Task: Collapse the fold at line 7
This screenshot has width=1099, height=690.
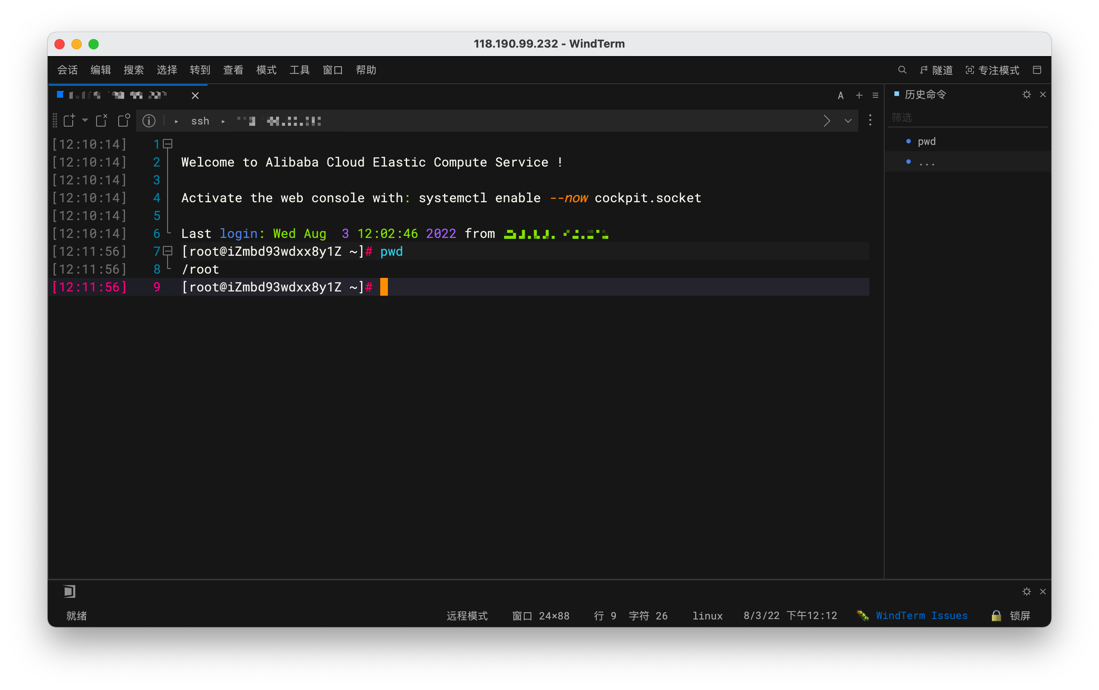Action: pyautogui.click(x=168, y=251)
